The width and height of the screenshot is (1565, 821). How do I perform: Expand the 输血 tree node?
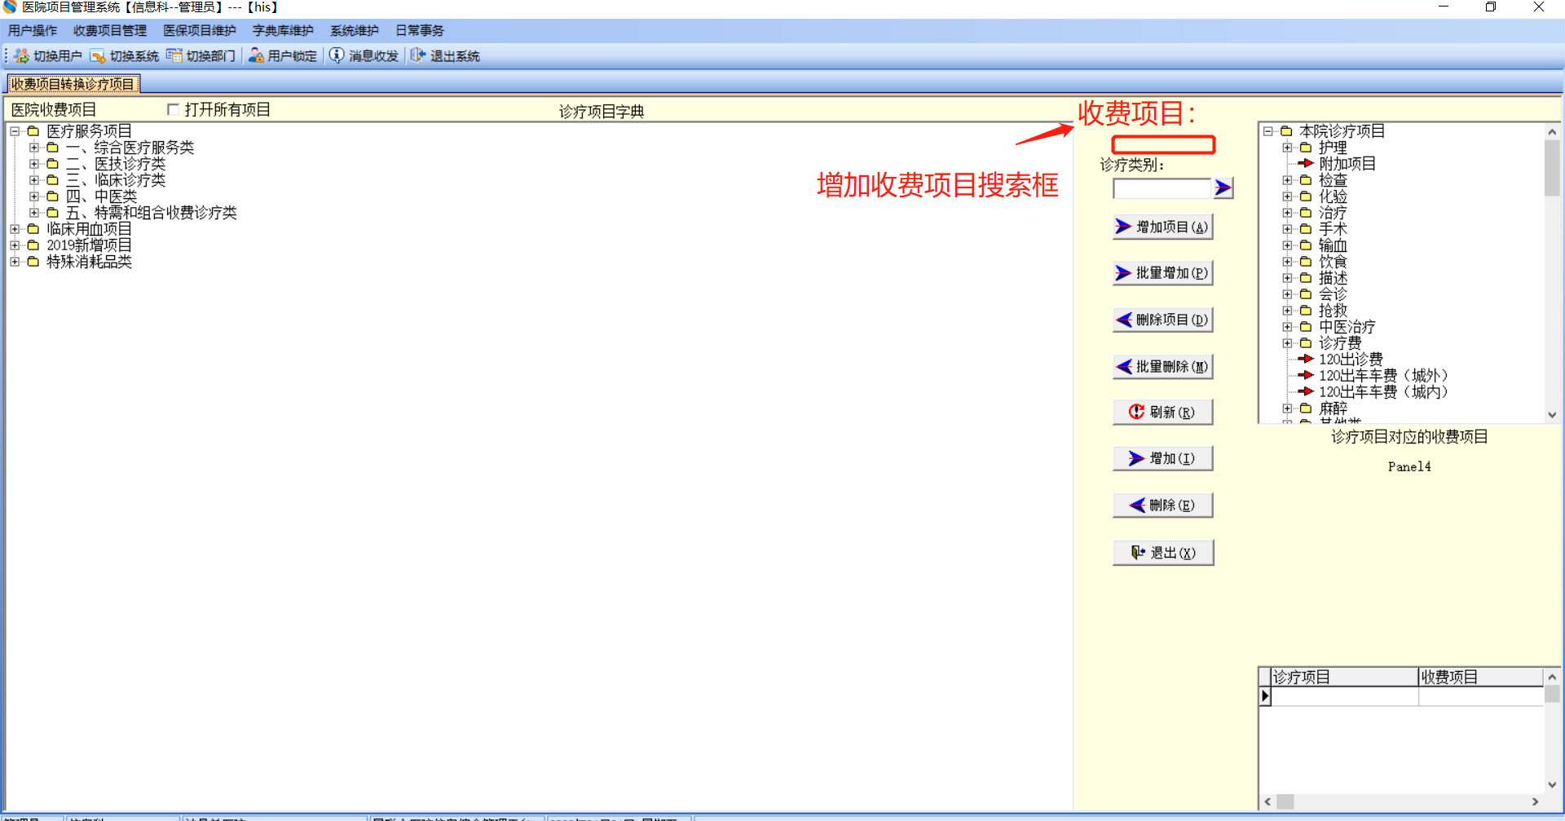click(x=1287, y=245)
